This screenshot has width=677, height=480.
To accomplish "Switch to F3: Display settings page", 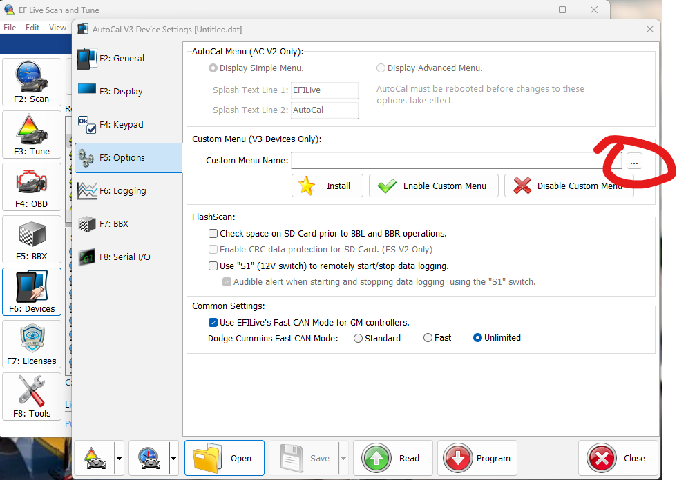I will tap(128, 91).
